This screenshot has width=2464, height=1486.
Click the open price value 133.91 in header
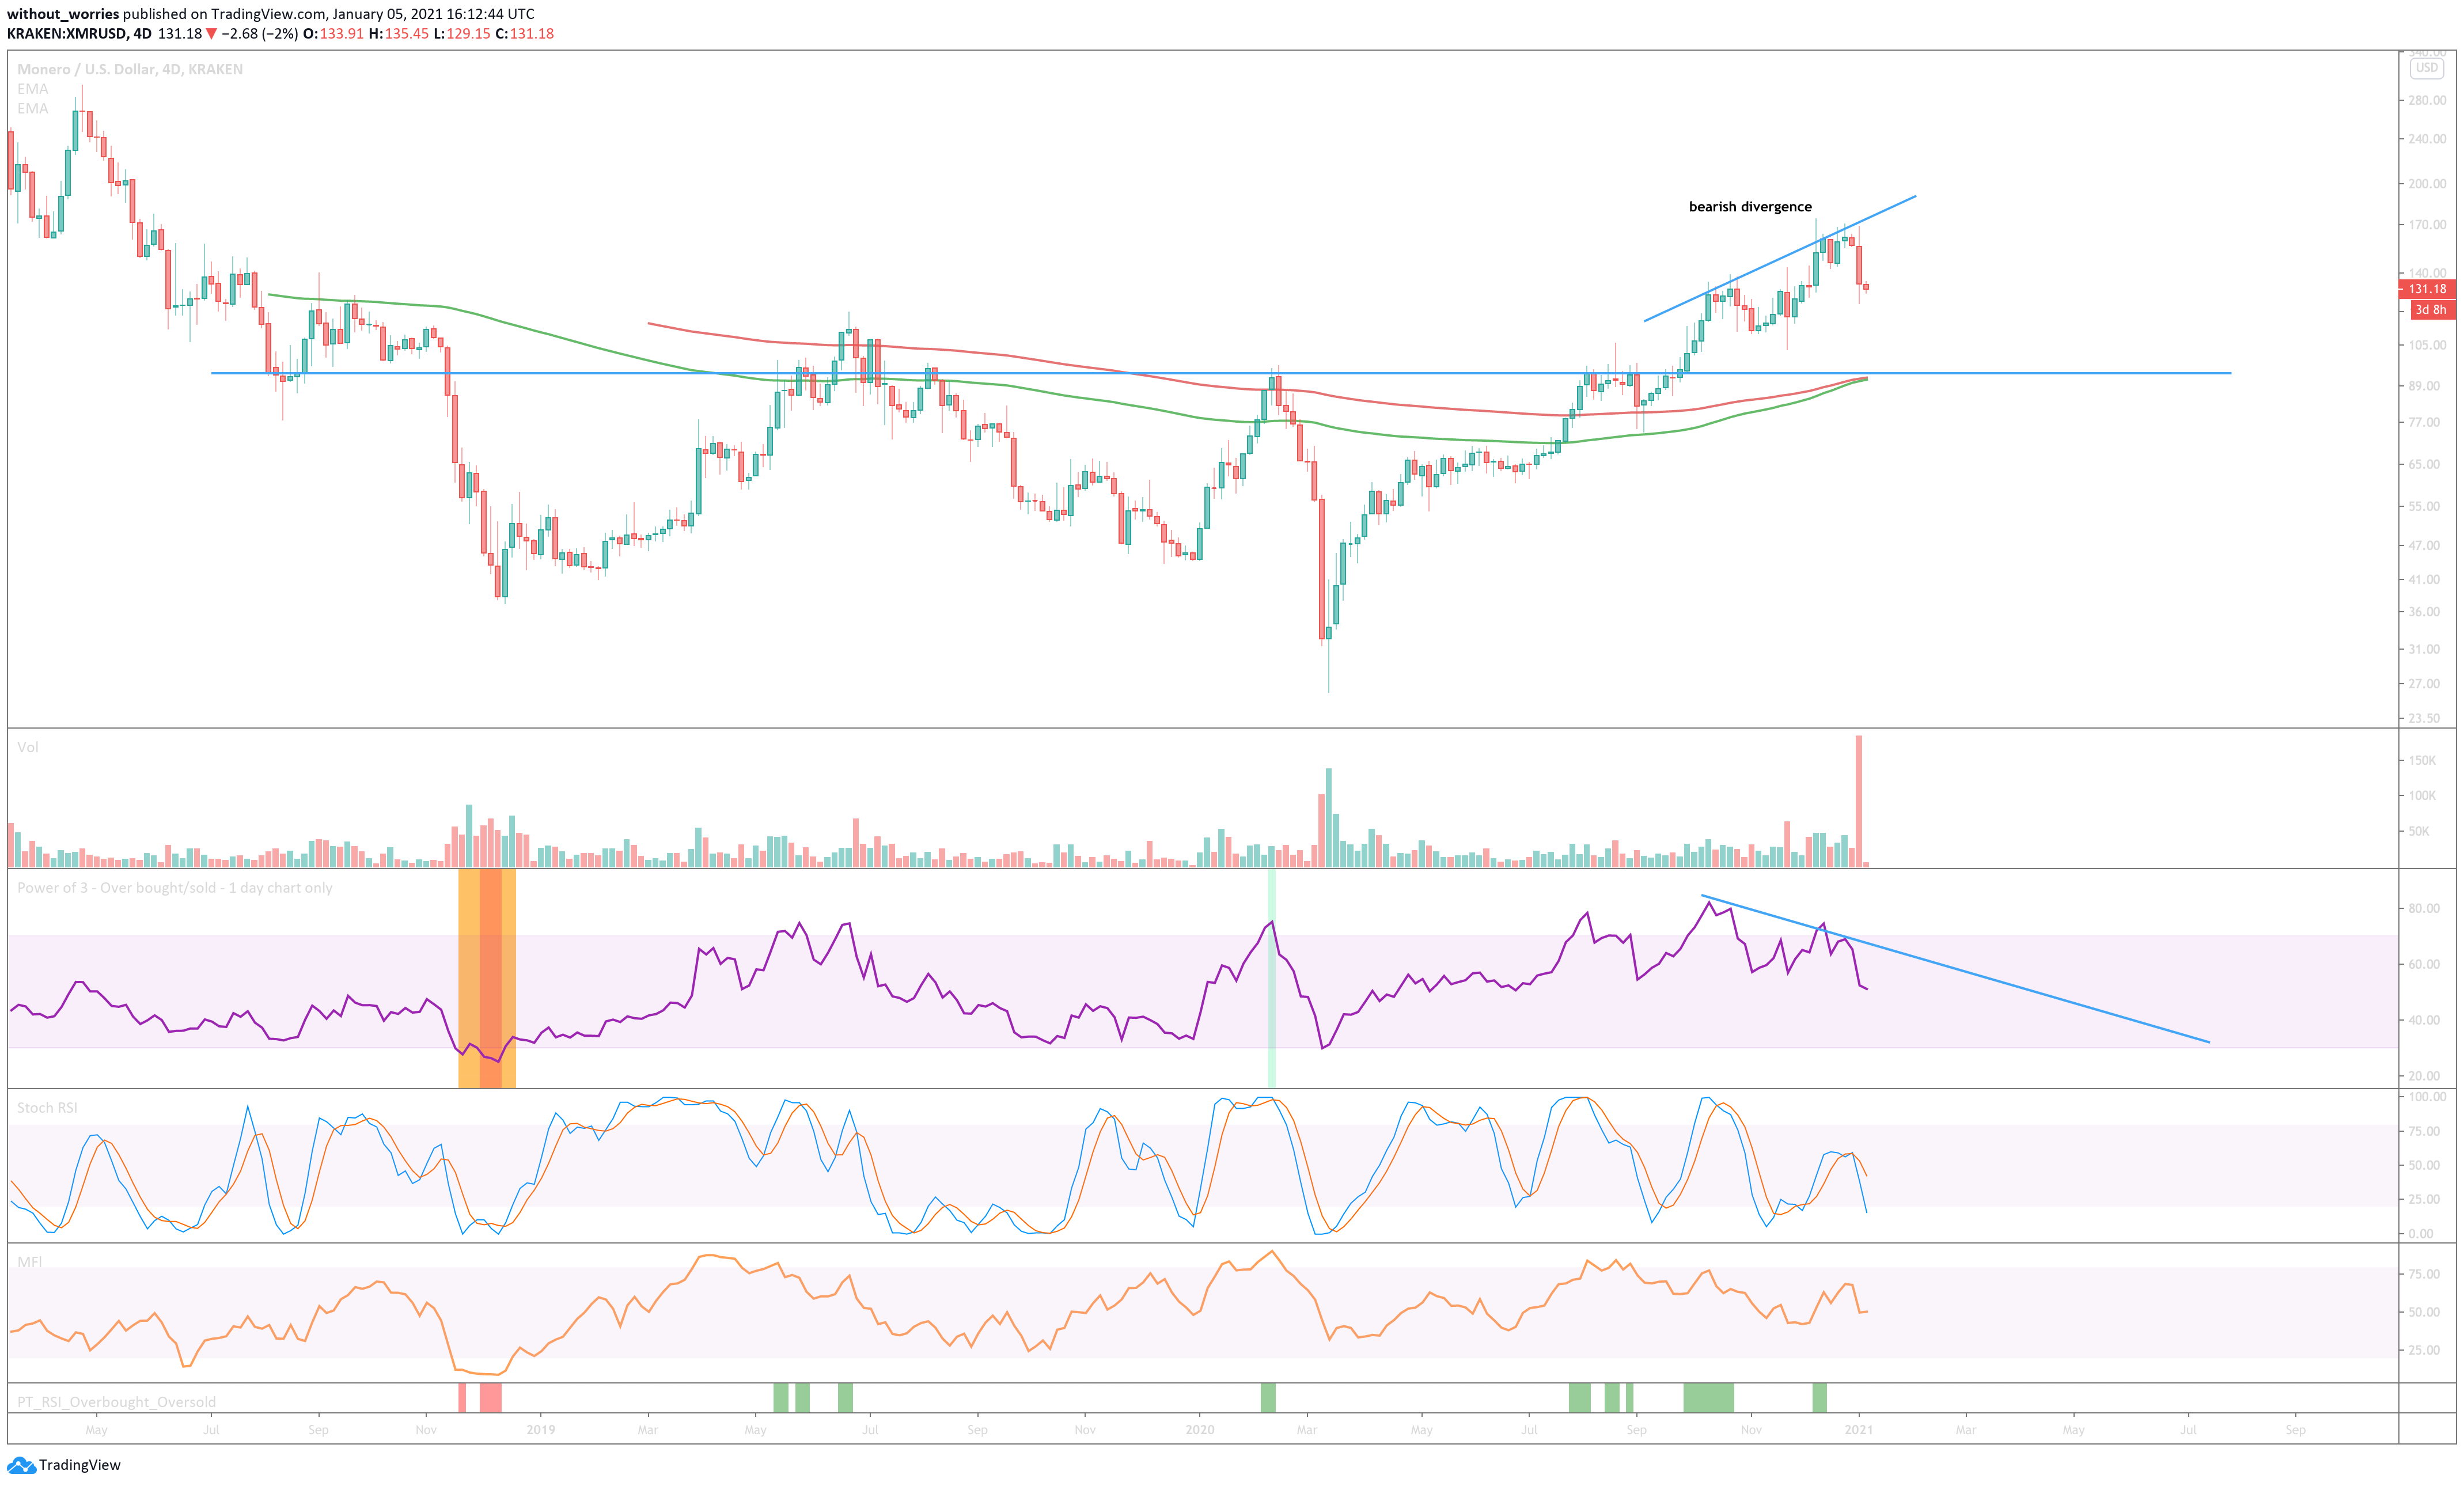[341, 34]
